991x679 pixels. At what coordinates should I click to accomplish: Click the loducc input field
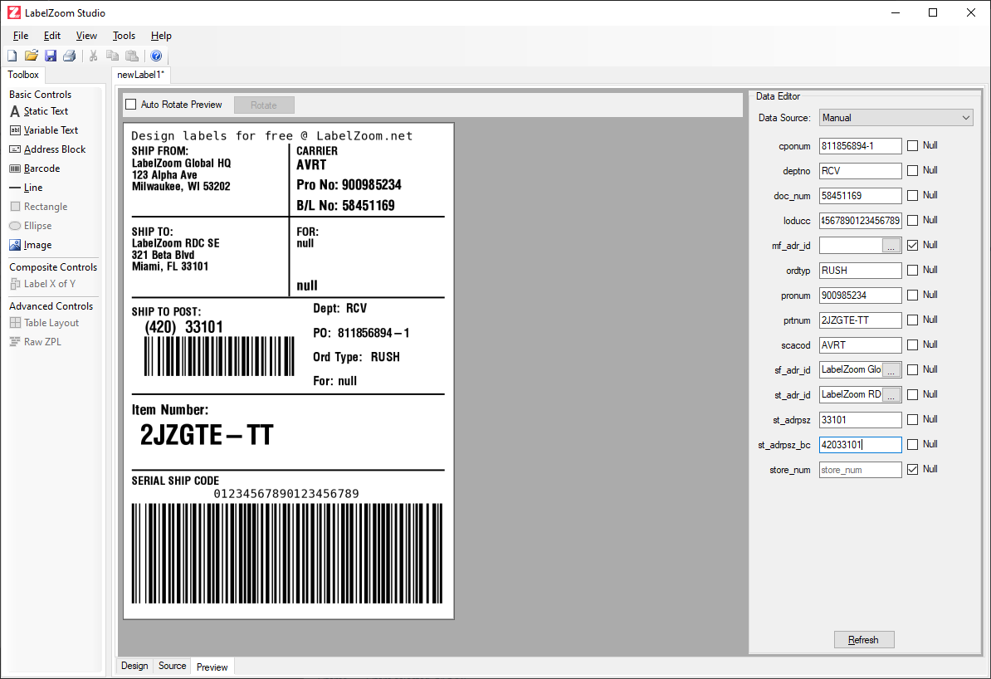(x=860, y=221)
